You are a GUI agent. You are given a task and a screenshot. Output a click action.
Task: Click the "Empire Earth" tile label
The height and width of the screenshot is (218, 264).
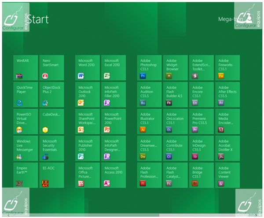click(22, 170)
